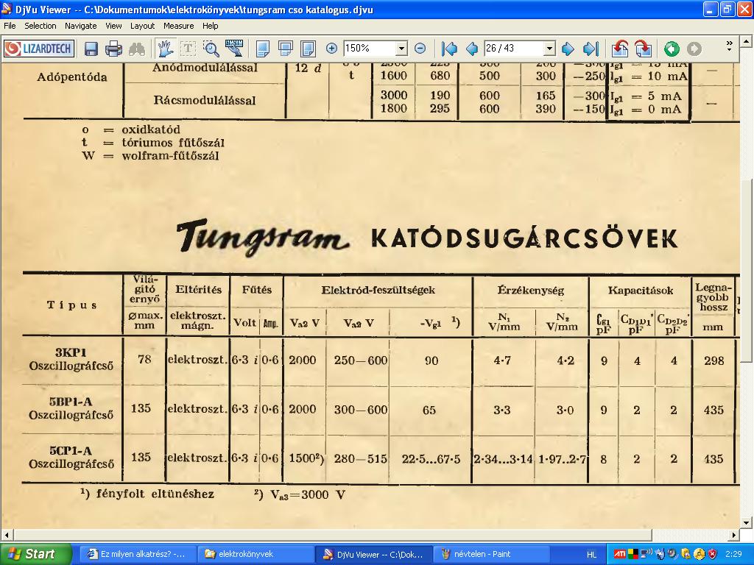
Task: Click the HL language indicator
Action: click(x=591, y=555)
